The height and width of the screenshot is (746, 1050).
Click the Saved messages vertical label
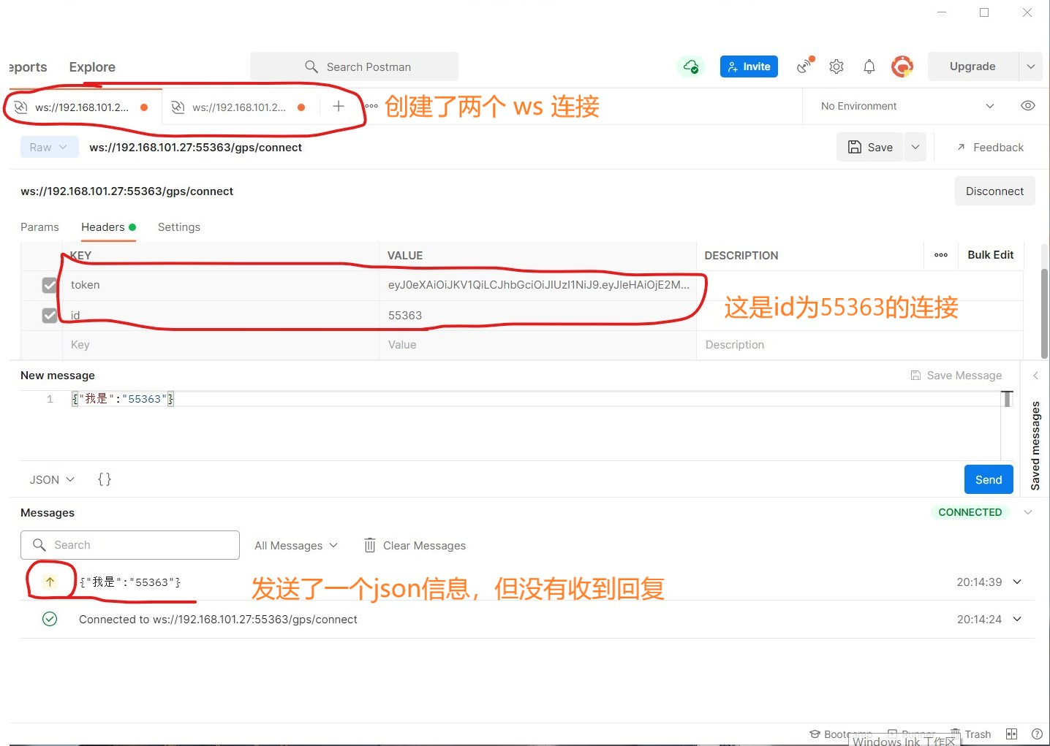click(1035, 445)
